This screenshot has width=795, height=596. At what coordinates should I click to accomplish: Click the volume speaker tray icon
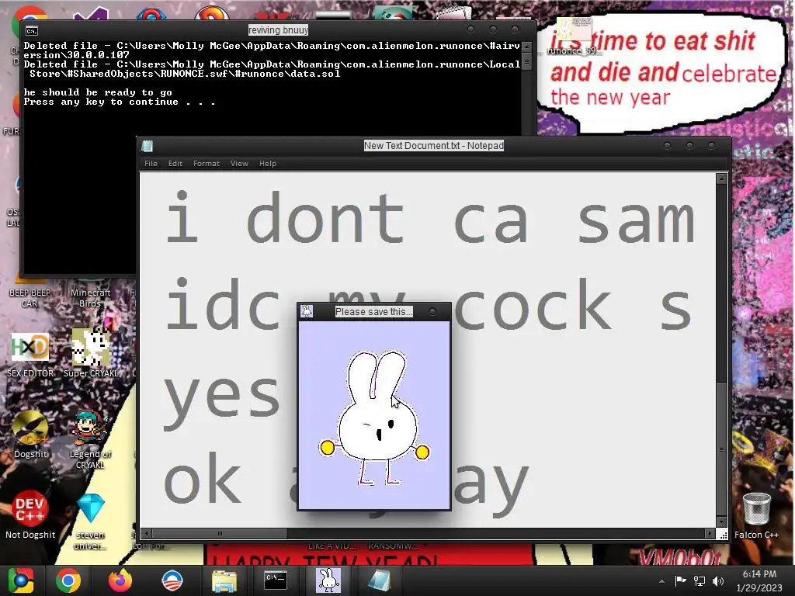tap(718, 580)
